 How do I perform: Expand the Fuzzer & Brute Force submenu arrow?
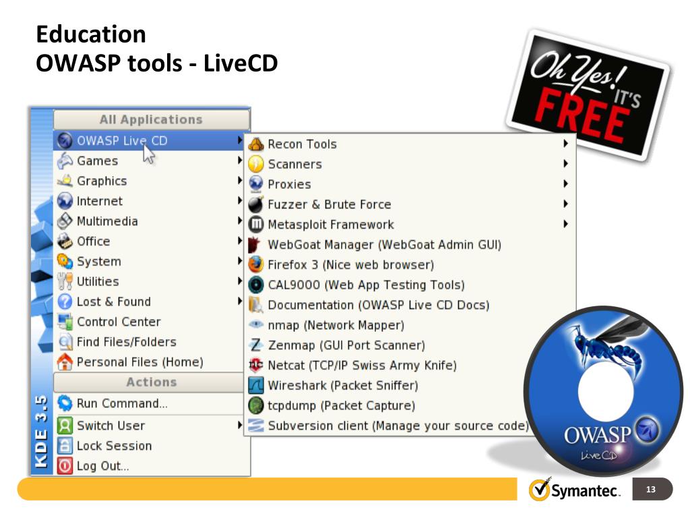click(565, 204)
